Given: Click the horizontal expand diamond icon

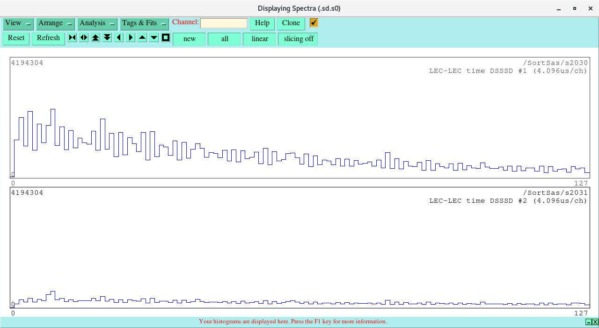Looking at the screenshot, I should pos(84,38).
